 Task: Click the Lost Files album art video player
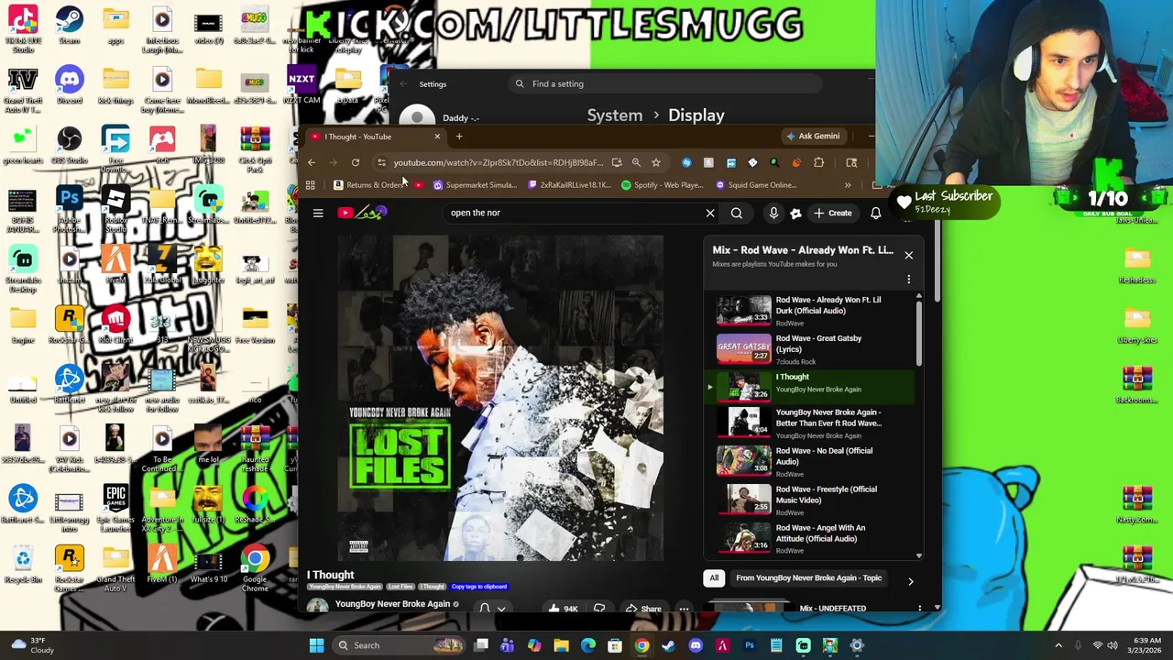coord(500,398)
